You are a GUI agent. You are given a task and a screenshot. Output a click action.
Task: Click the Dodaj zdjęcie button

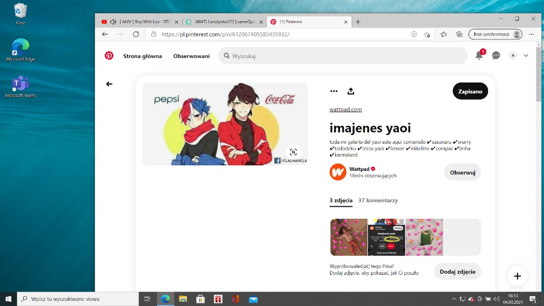tap(457, 272)
